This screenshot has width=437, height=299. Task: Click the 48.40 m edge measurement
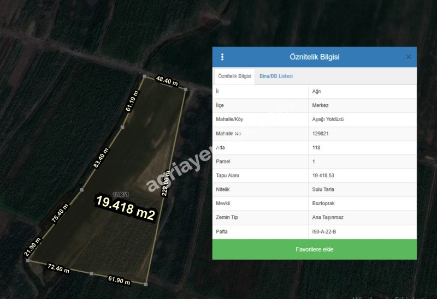click(167, 81)
